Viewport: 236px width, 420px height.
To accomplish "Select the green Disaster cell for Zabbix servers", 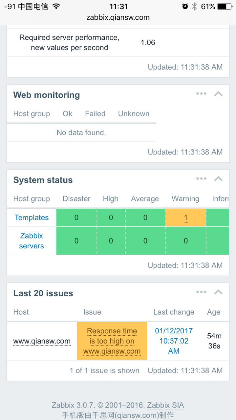I will pos(76,241).
